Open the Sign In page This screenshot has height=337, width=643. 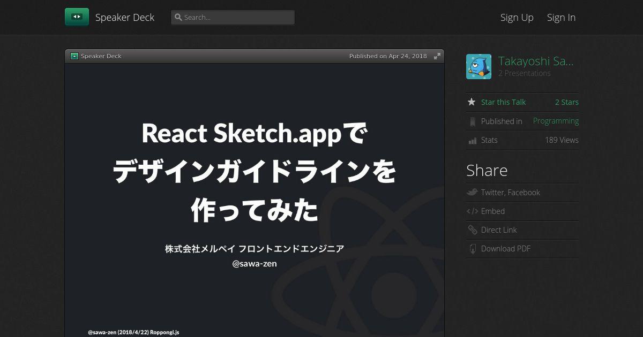point(561,17)
